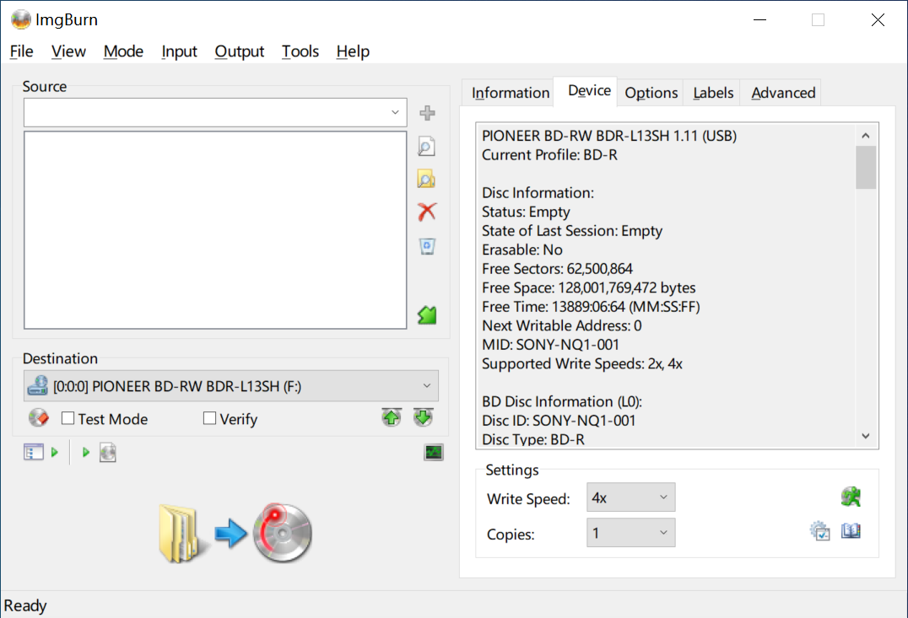The height and width of the screenshot is (618, 908).
Task: Open the Help menu
Action: pos(353,51)
